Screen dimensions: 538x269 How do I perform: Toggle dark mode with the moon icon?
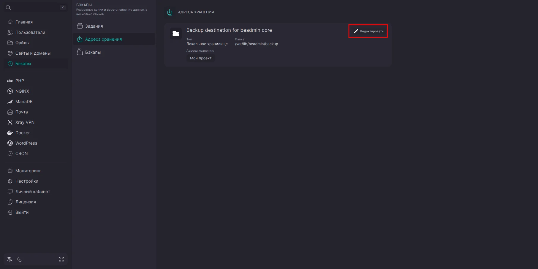click(20, 259)
